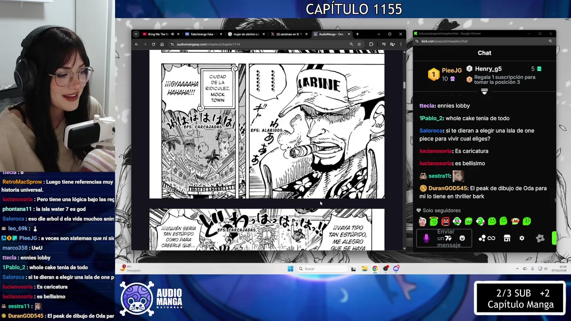This screenshot has height=321, width=571.
Task: Open the three-bubbles chat icon
Action: click(482, 239)
